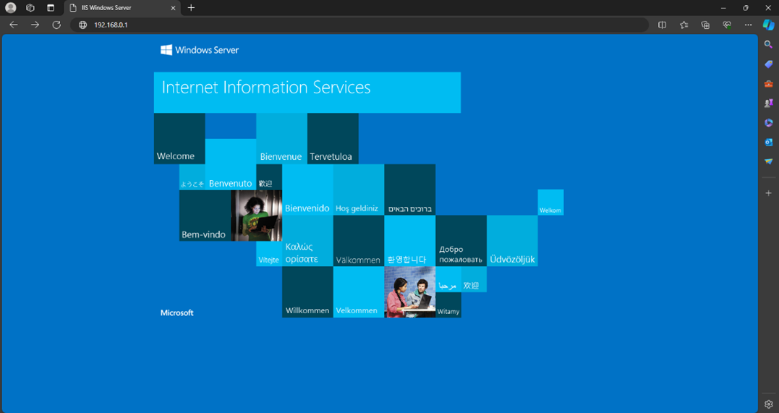
Task: Open Browser essentials heart icon
Action: (x=727, y=25)
